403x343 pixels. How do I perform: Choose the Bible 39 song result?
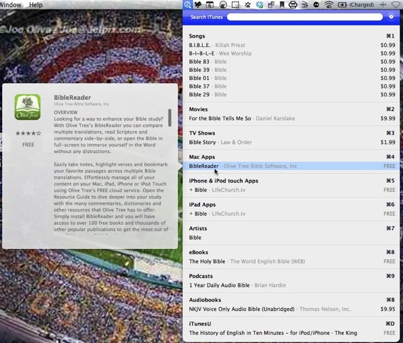point(292,70)
